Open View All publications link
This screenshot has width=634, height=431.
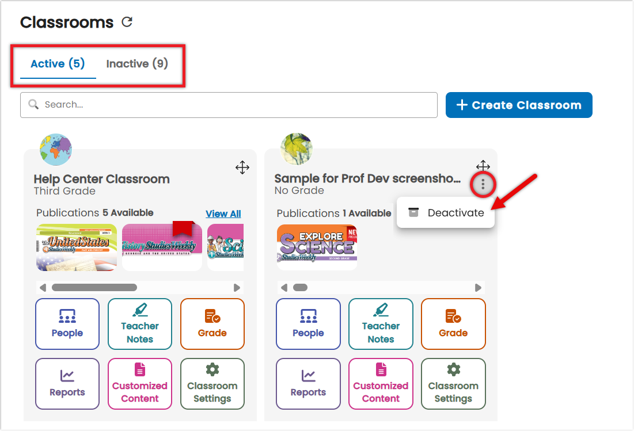223,213
